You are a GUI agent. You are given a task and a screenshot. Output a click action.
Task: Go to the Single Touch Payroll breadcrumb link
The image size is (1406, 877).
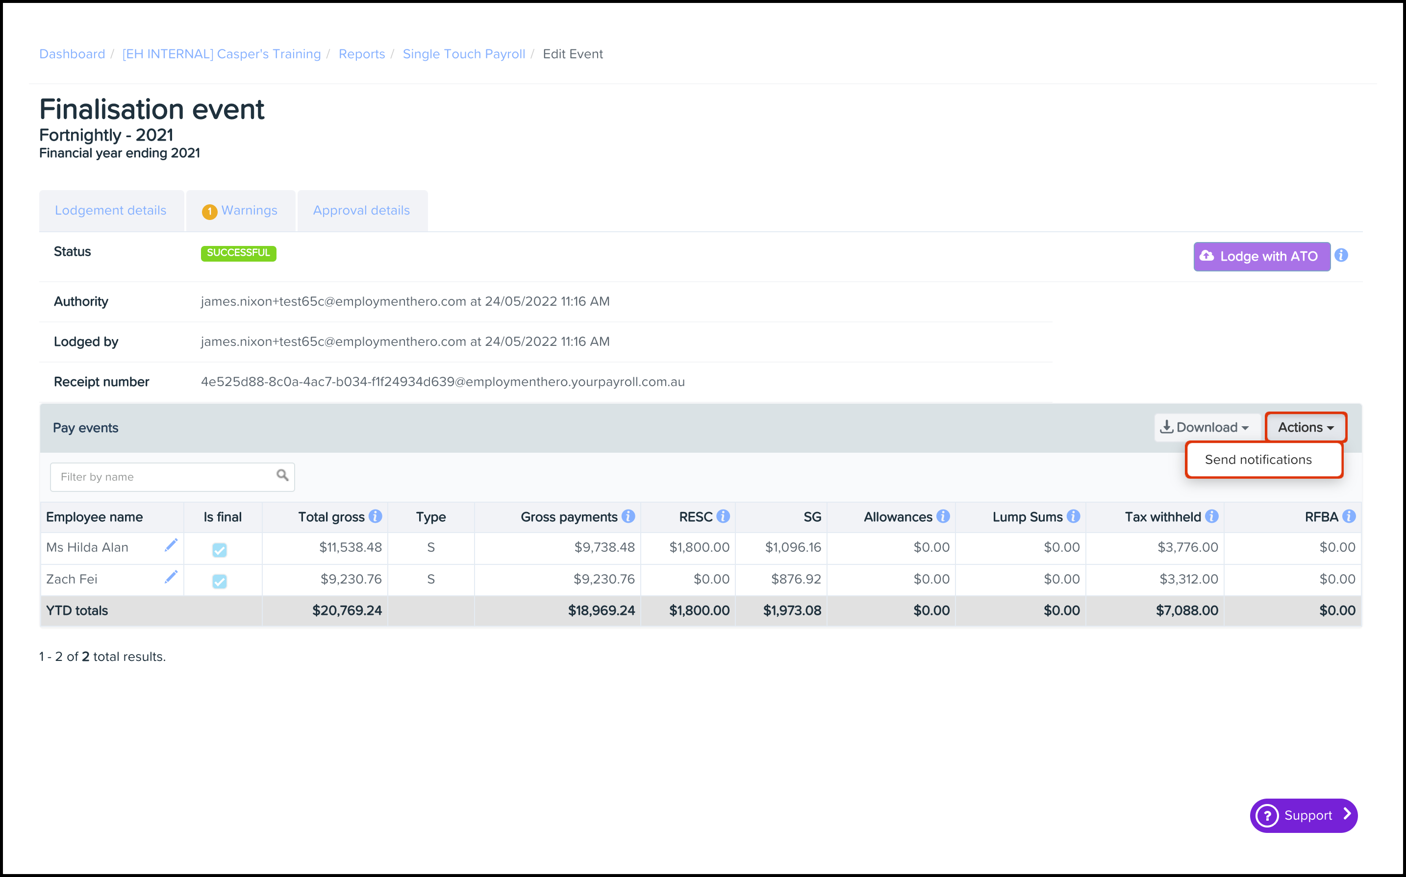(464, 54)
